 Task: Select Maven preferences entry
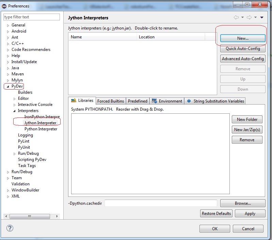pos(18,74)
